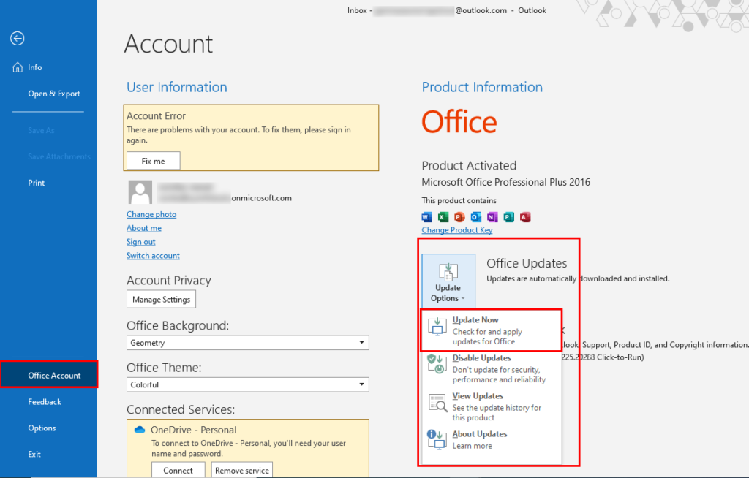
Task: Click the OneDrive Connect button
Action: click(x=178, y=470)
